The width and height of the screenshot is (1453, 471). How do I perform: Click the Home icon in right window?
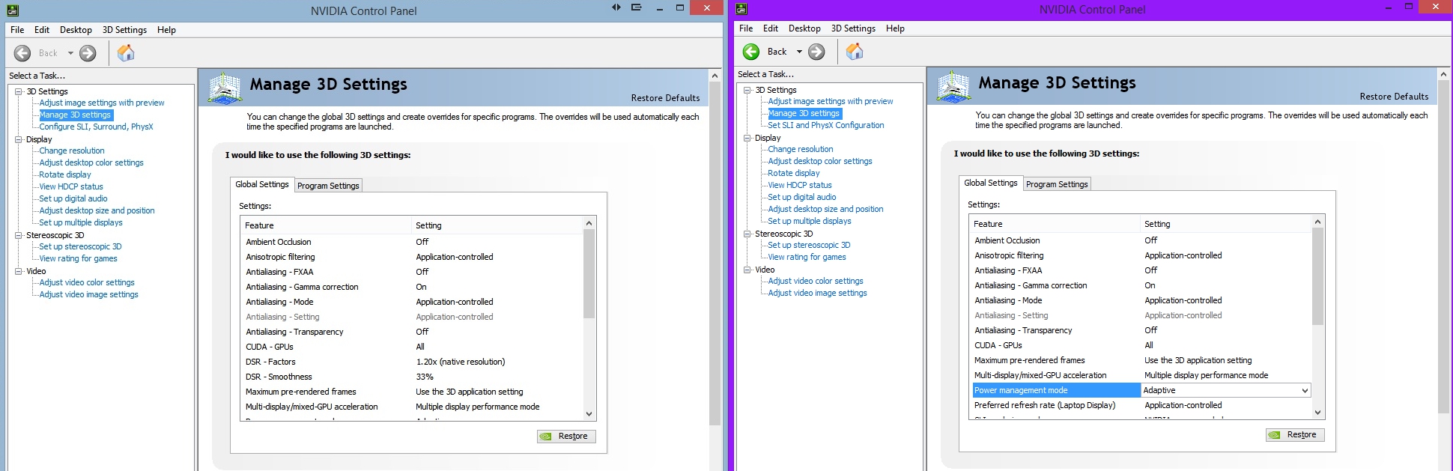coord(855,51)
